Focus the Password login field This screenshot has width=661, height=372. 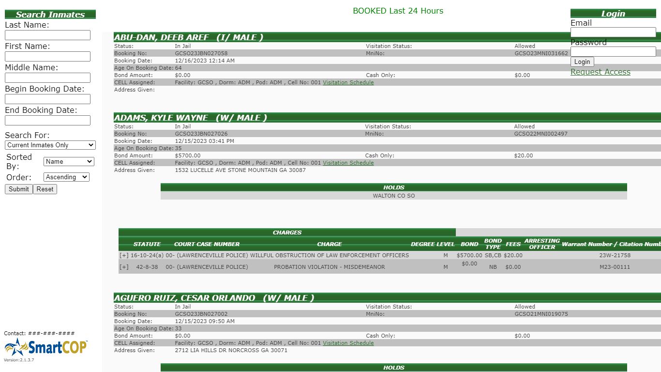[x=613, y=51]
